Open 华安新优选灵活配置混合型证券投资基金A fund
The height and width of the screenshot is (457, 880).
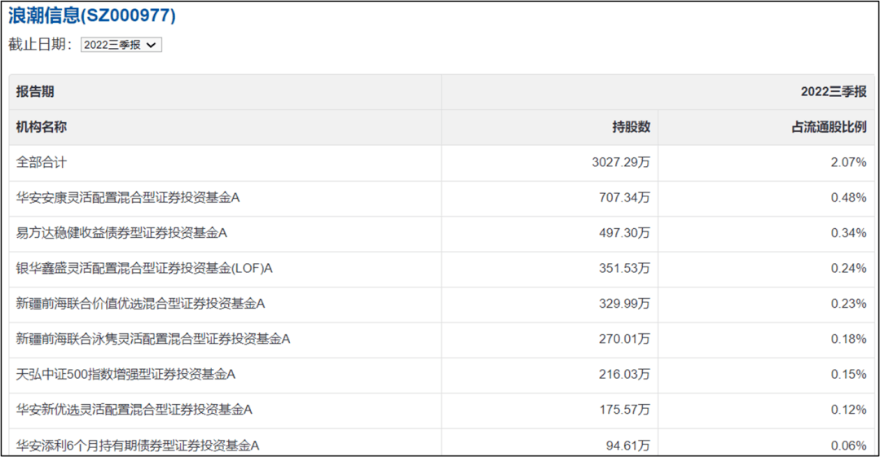tap(134, 409)
